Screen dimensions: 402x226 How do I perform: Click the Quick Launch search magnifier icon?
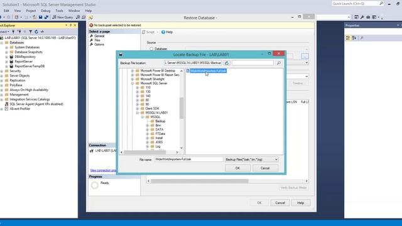(x=381, y=3)
